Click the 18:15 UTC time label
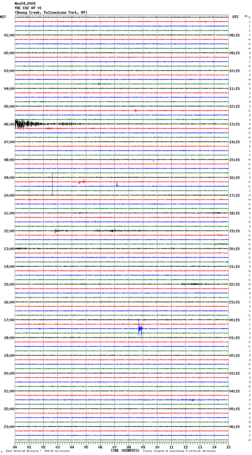252x455 pixels. click(235, 213)
